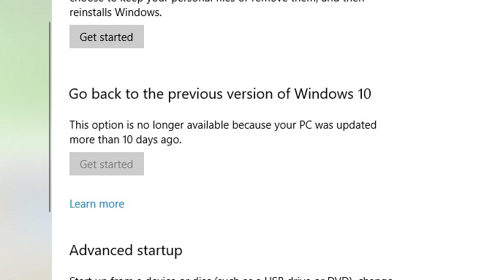Open the Learn more link

click(97, 204)
